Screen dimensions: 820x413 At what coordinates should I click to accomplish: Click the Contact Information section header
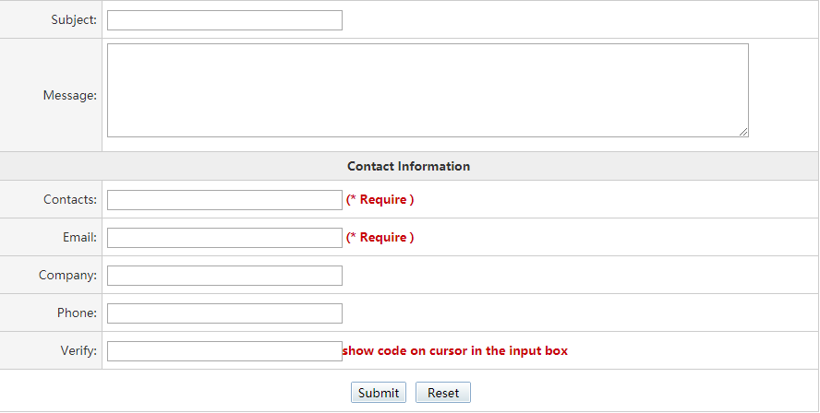pyautogui.click(x=408, y=167)
